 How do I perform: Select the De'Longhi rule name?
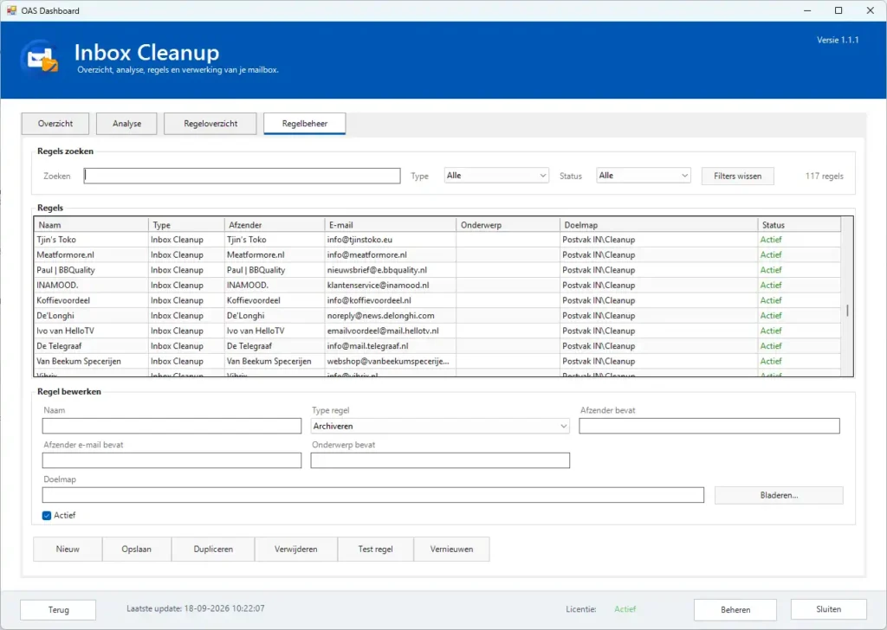[55, 316]
